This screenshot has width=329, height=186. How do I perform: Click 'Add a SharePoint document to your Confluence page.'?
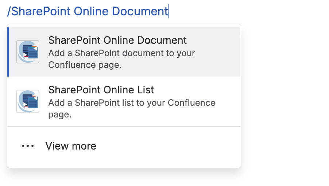(121, 59)
